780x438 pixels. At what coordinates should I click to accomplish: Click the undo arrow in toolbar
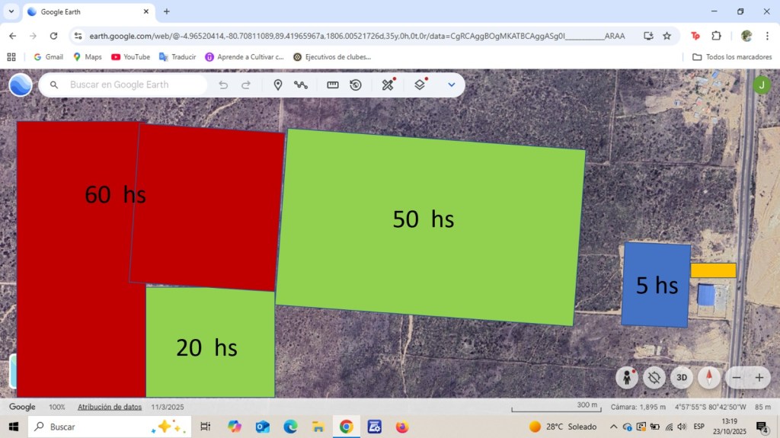coord(223,85)
